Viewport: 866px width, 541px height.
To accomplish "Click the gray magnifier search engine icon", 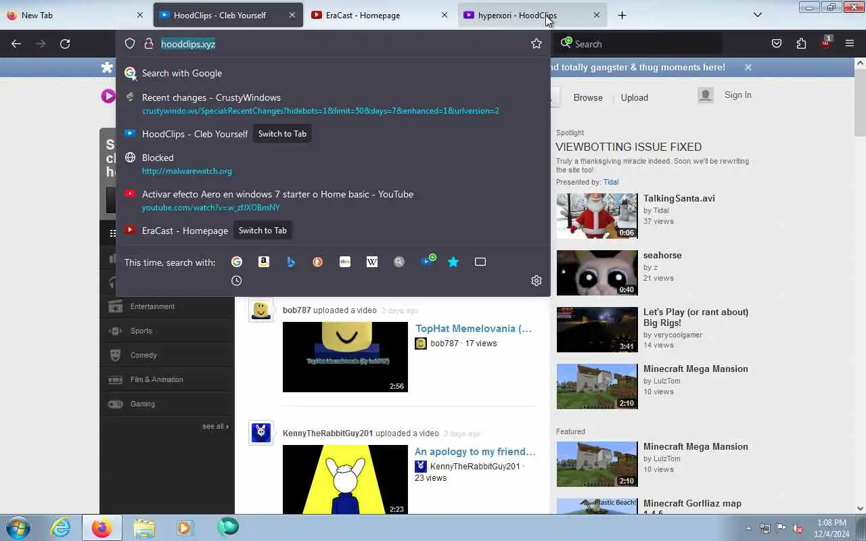I will [x=399, y=262].
